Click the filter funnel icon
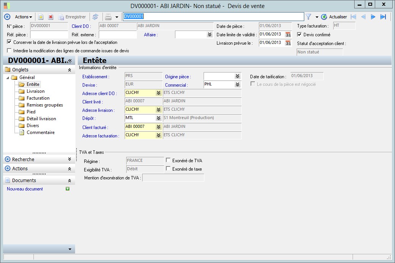 [309, 17]
